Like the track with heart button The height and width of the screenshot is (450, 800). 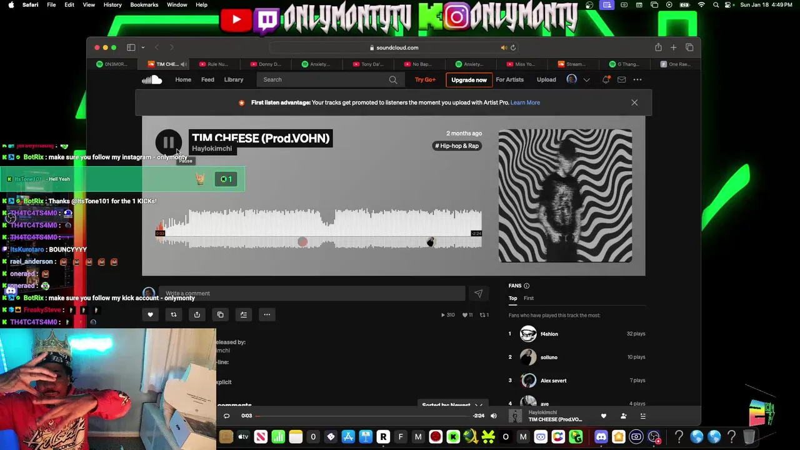click(x=150, y=314)
